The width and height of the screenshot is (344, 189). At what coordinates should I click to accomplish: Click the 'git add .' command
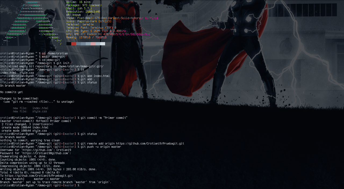coord(88,79)
